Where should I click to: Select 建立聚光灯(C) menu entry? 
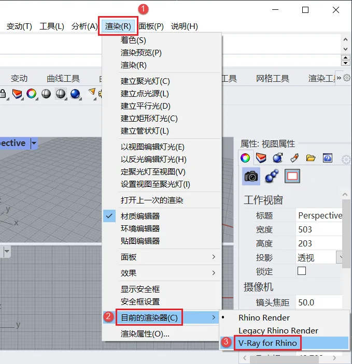[x=162, y=81]
